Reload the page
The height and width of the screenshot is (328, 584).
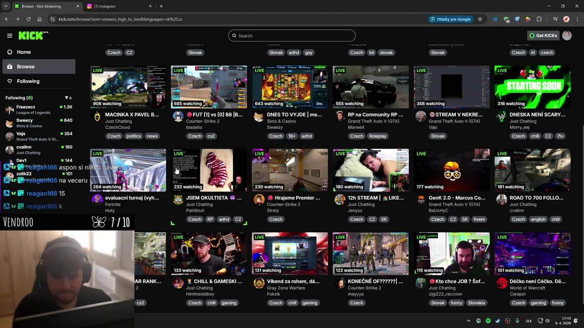point(28,19)
